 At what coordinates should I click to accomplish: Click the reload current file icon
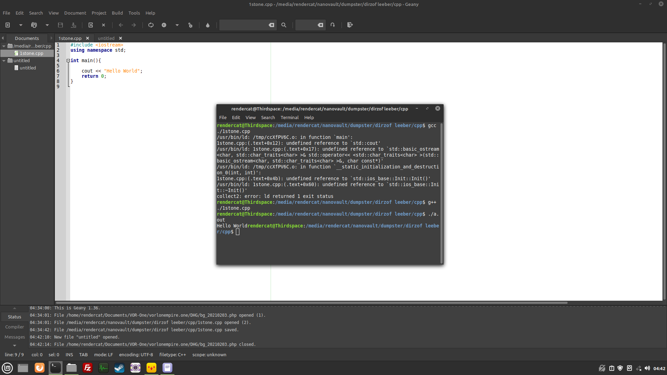(91, 25)
